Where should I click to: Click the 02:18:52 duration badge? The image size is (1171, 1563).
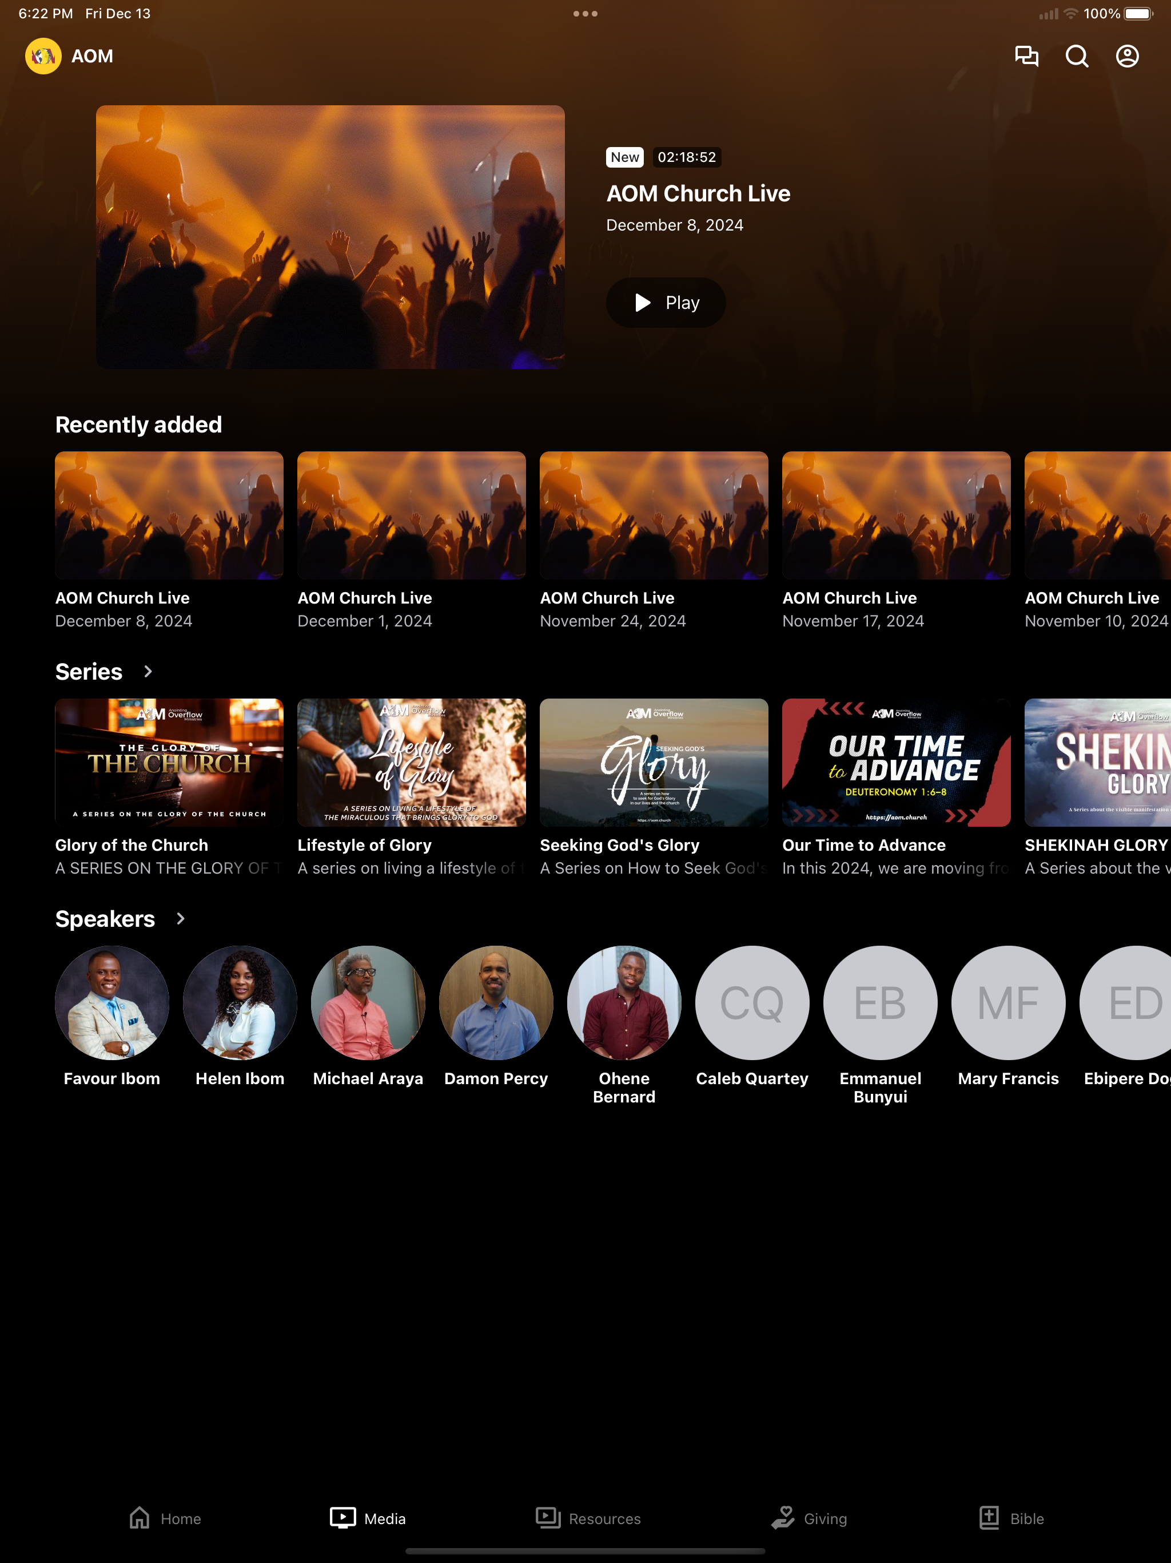pos(687,157)
